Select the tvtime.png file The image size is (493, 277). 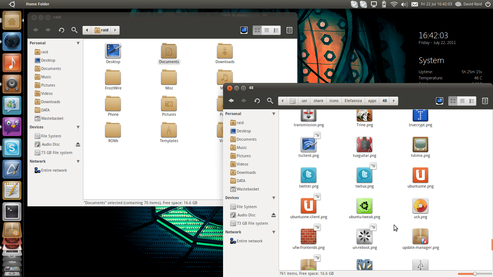420,147
